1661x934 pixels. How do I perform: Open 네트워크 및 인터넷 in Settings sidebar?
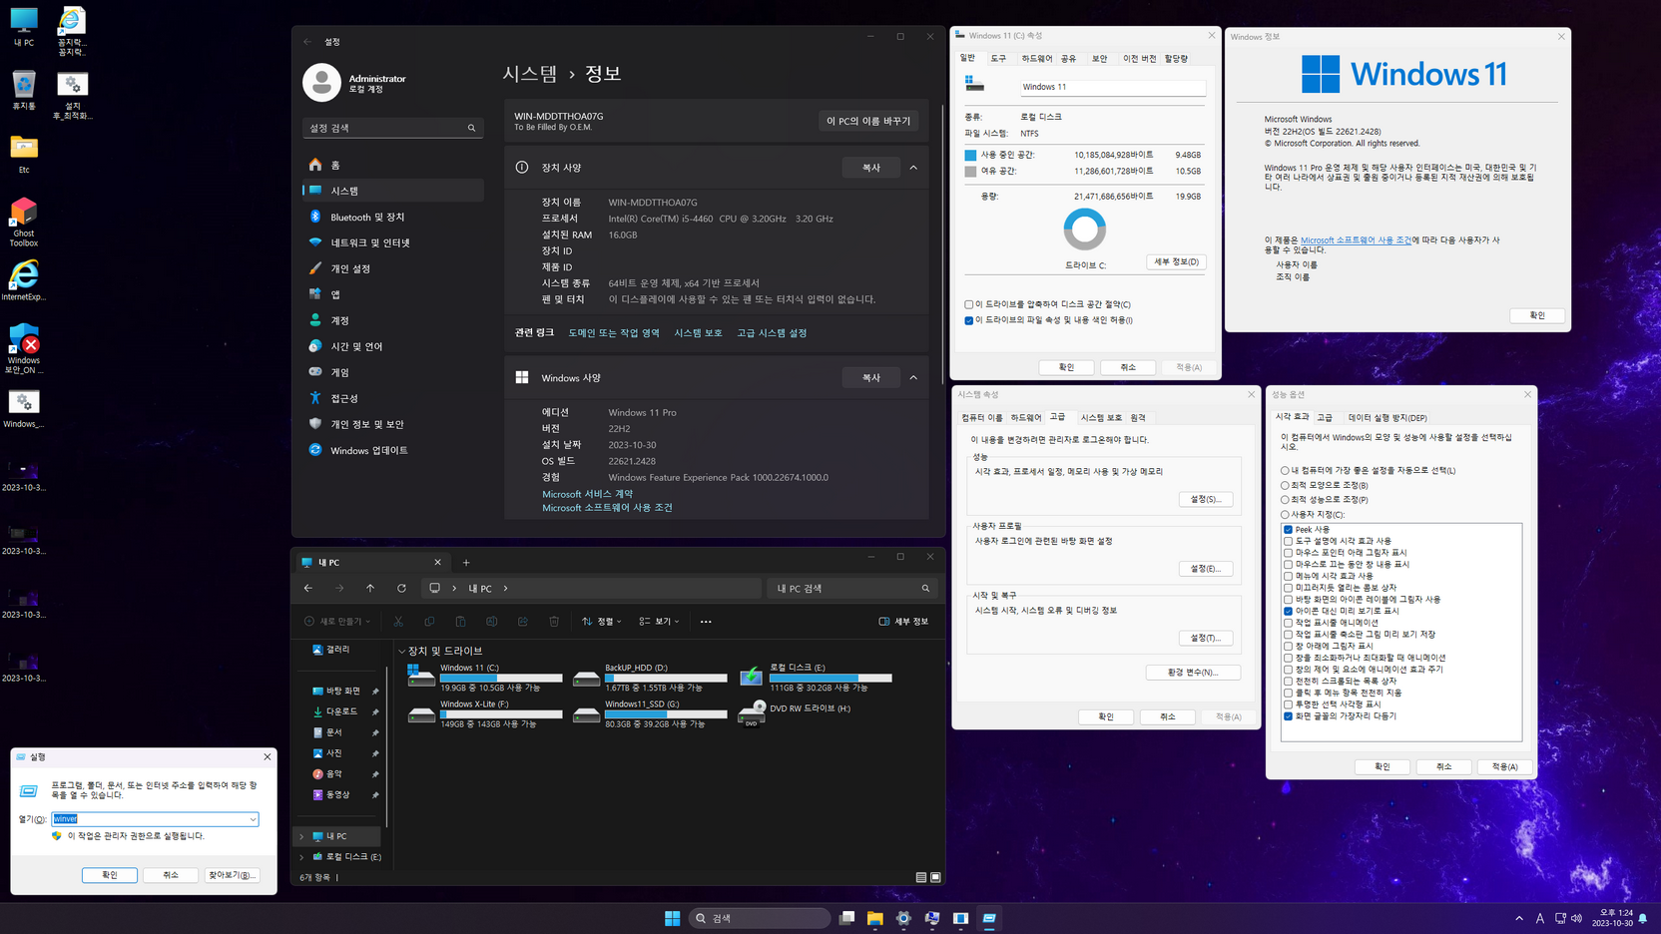pyautogui.click(x=393, y=242)
